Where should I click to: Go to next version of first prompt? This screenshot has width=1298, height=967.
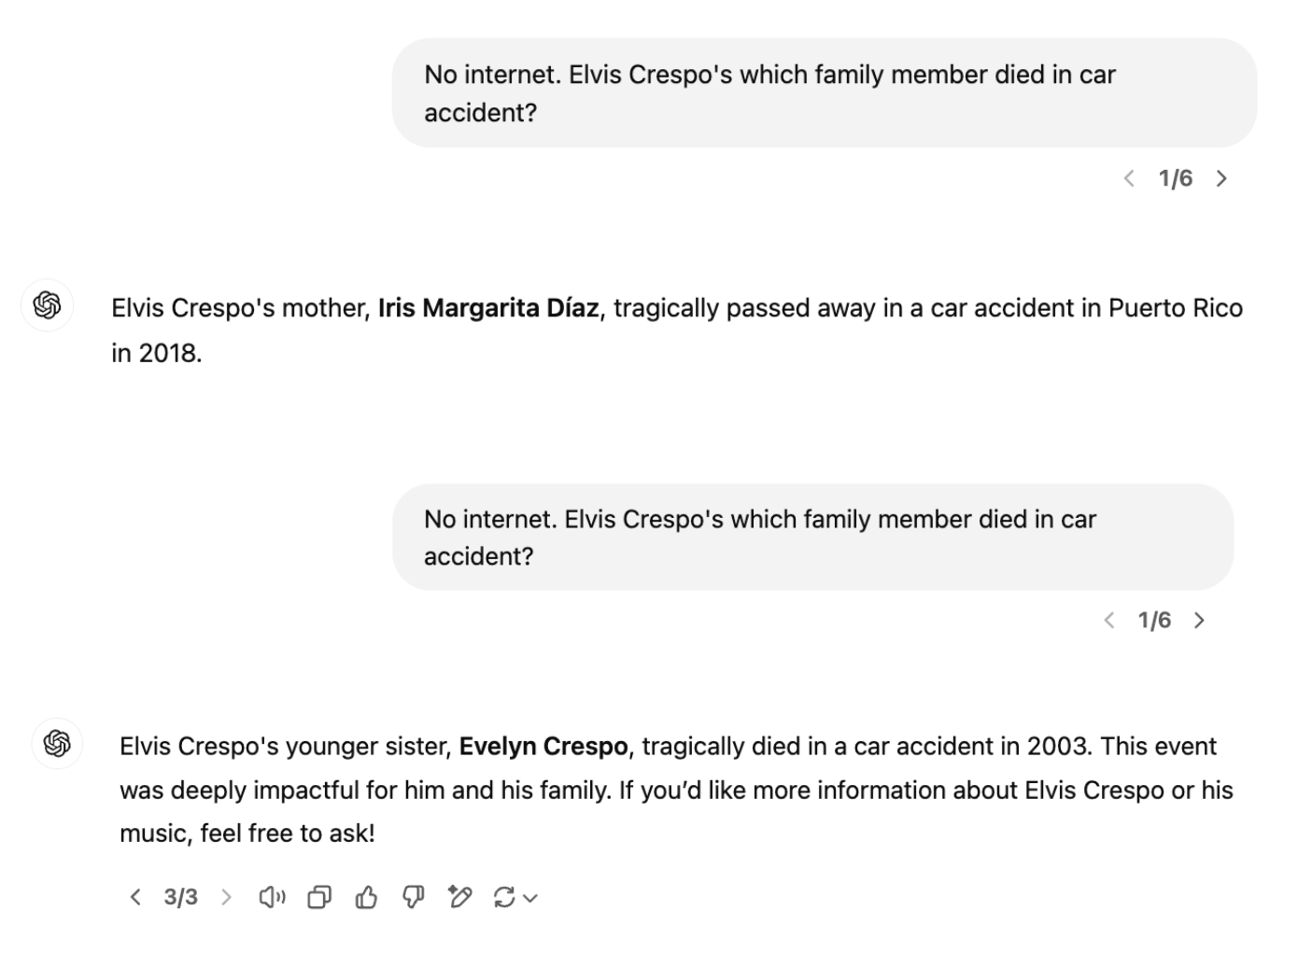tap(1221, 178)
